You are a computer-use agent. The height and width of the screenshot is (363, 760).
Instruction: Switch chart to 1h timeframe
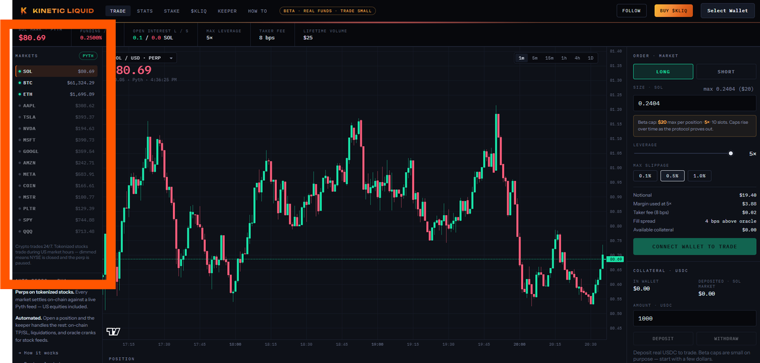(x=564, y=58)
